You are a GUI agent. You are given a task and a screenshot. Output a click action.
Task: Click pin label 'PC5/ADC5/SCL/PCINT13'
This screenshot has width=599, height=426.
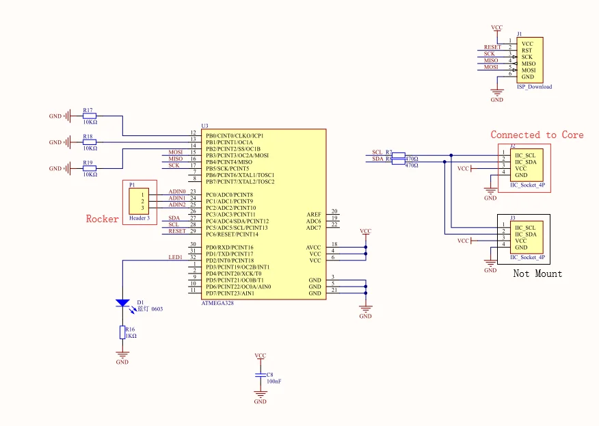click(237, 228)
